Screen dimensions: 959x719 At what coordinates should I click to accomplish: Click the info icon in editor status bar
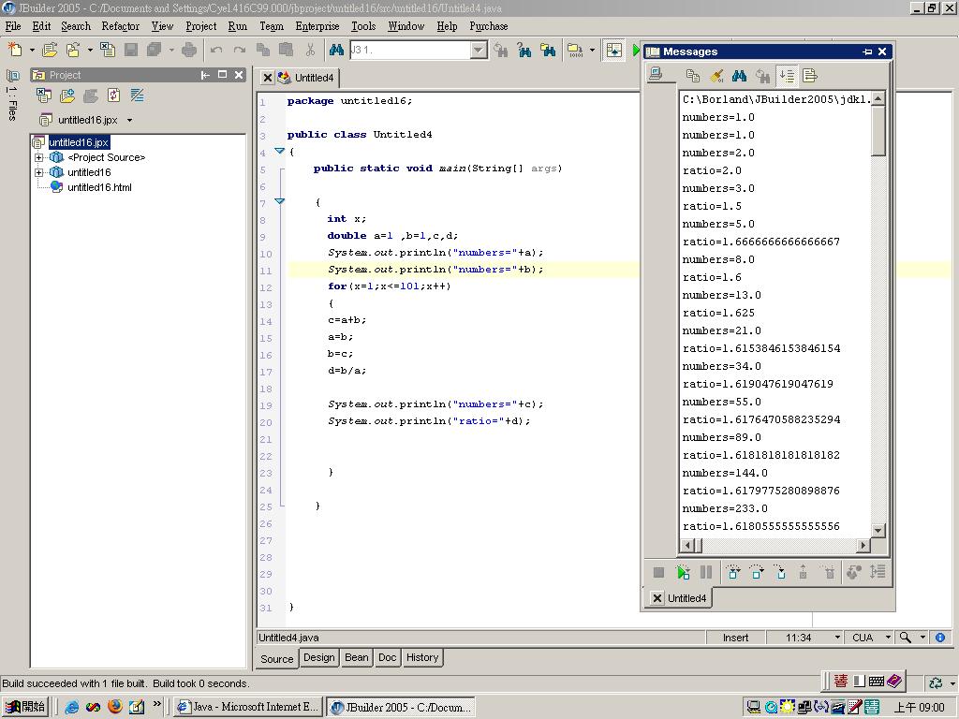click(940, 638)
